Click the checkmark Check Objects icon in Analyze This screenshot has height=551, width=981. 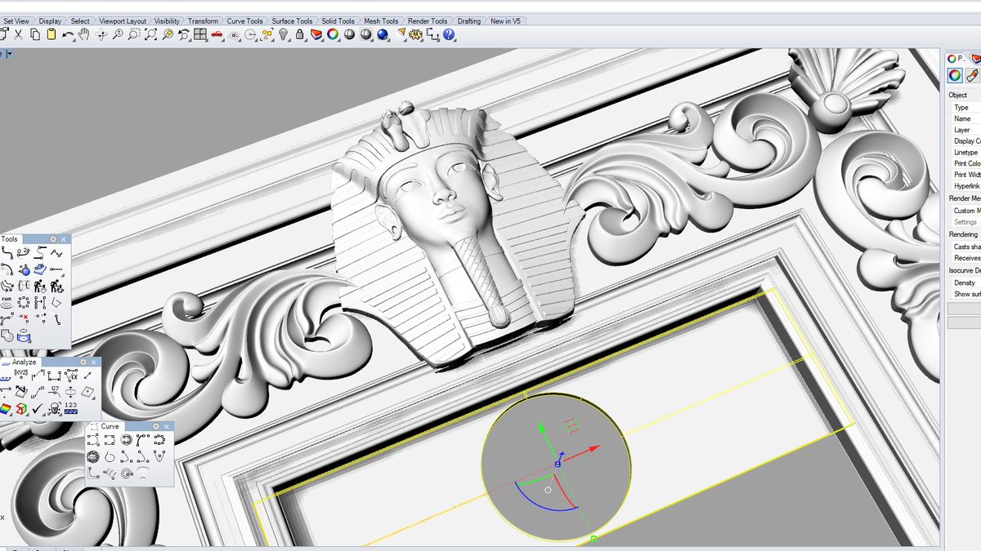38,407
